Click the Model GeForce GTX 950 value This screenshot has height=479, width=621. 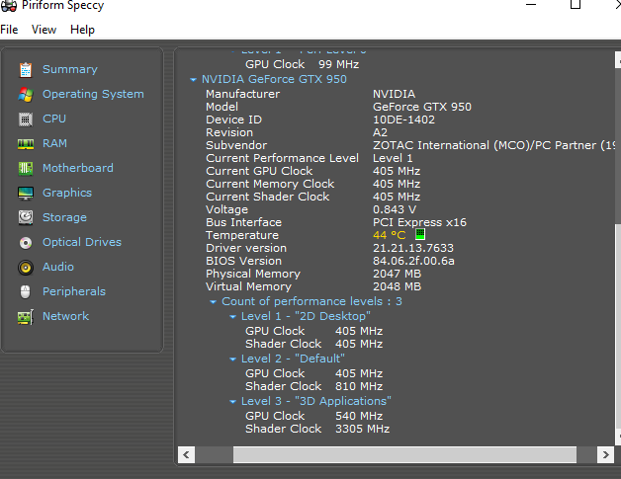coord(422,107)
